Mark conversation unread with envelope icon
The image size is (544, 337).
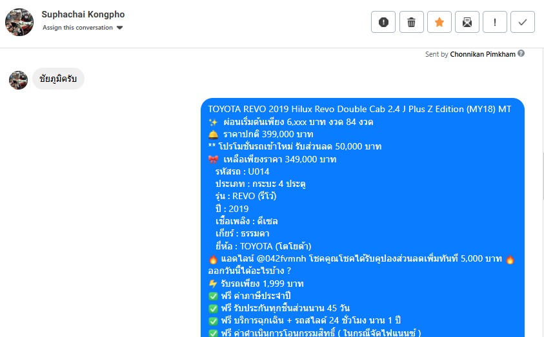467,22
